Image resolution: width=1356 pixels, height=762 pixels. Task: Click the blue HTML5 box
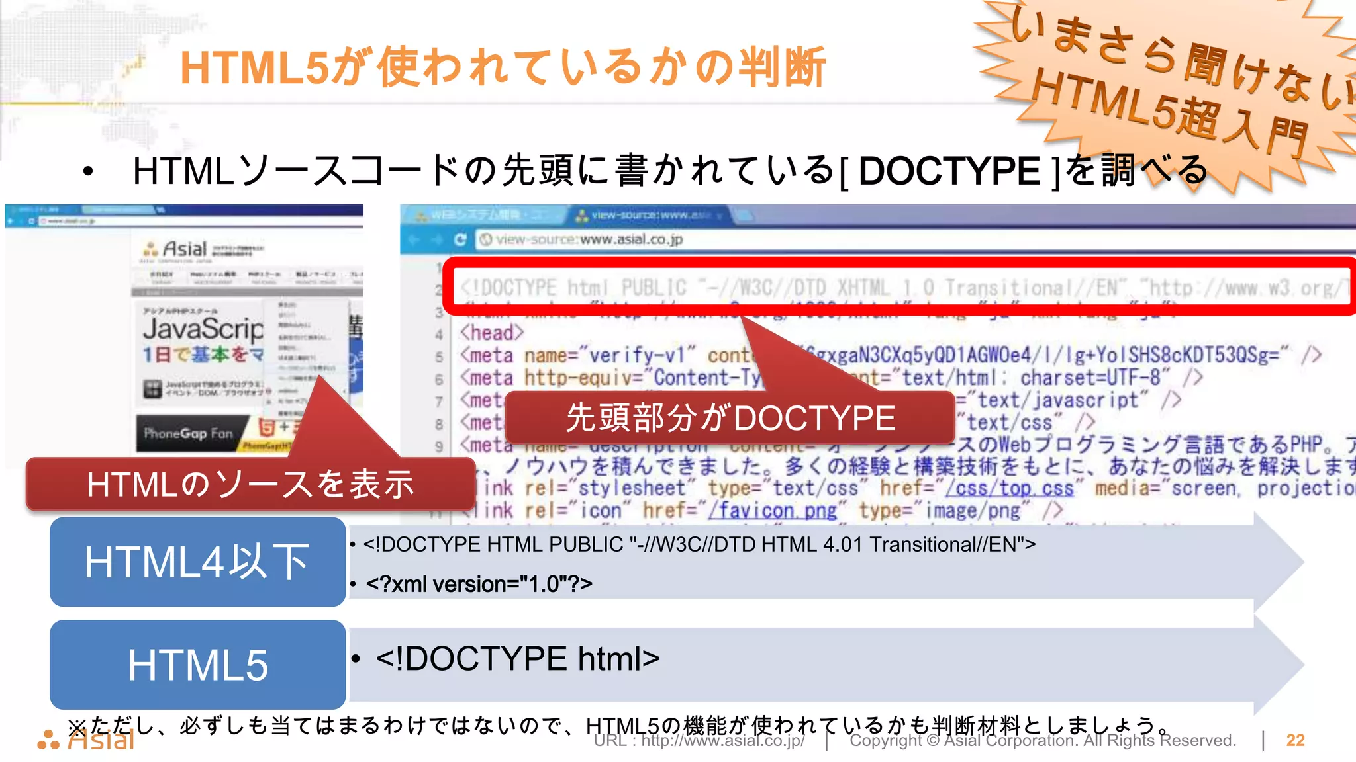[x=197, y=665]
